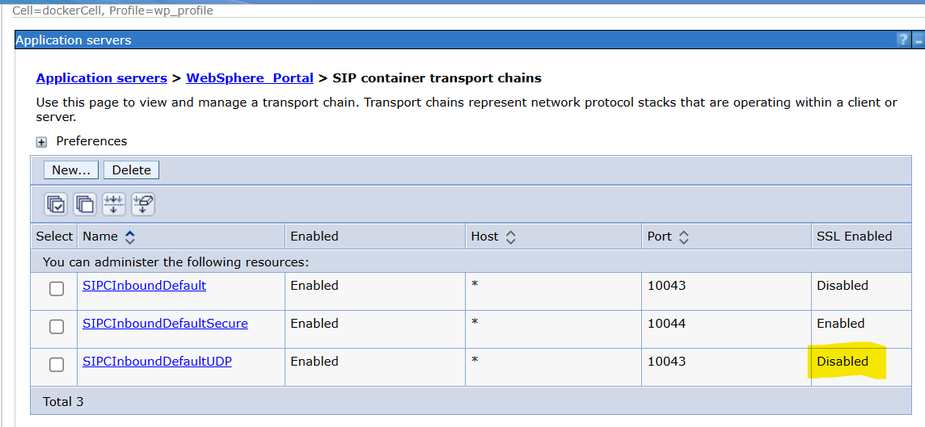Click the Delete button
Screen dimensions: 925x427
click(x=132, y=170)
